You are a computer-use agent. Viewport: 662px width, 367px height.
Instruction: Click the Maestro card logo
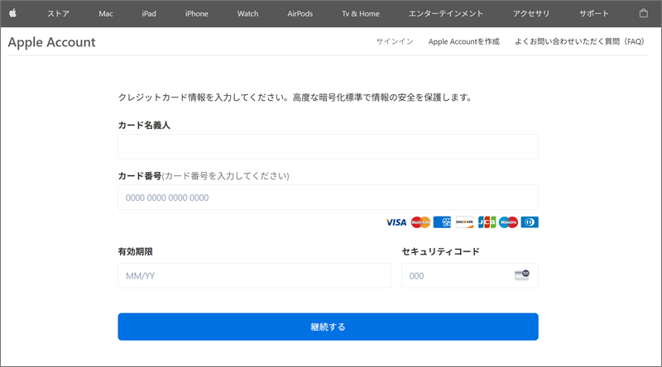[508, 222]
